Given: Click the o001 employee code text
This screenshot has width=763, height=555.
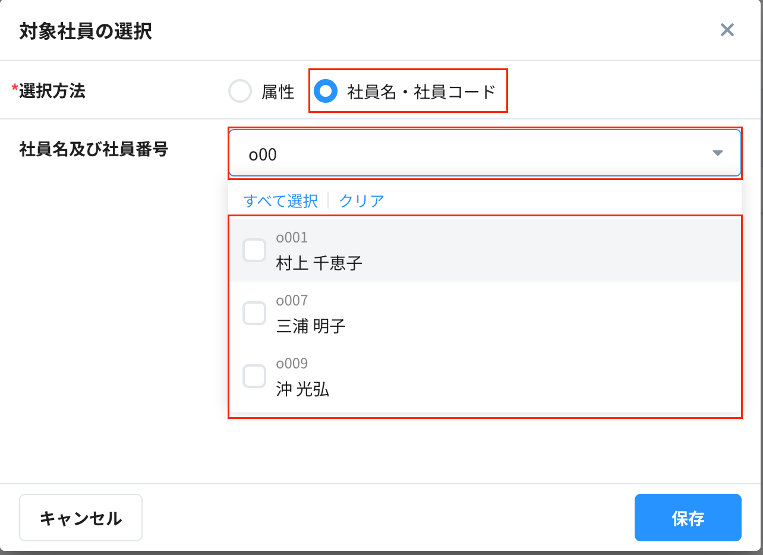Looking at the screenshot, I should coord(292,238).
